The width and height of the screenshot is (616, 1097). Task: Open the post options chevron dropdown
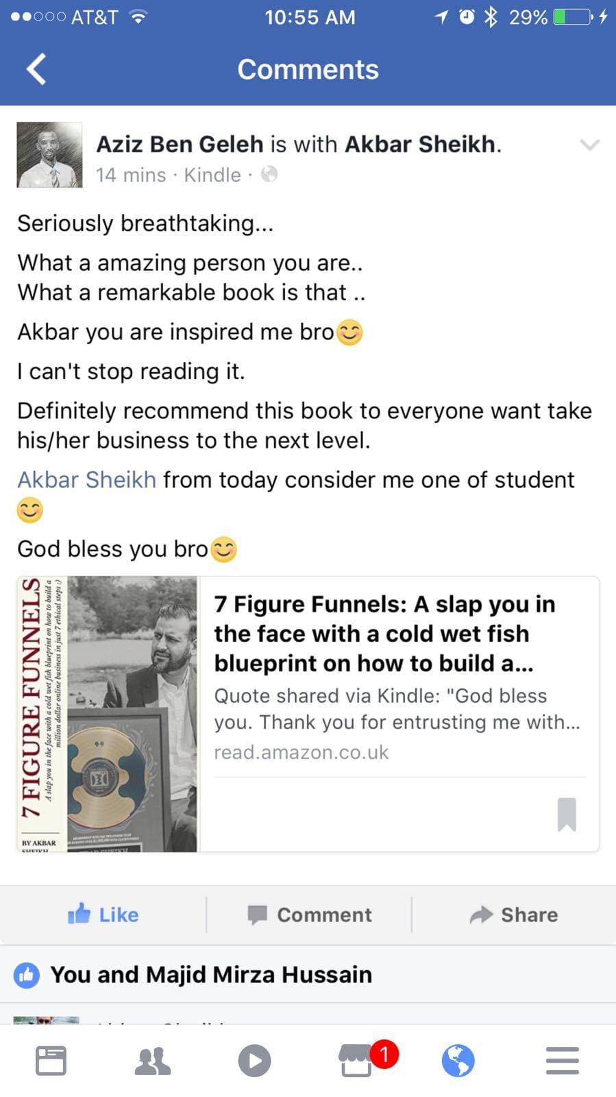(x=589, y=145)
